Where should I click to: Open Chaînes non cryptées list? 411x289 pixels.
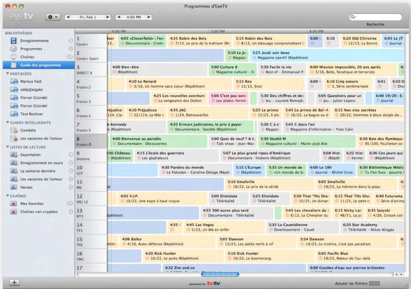click(x=39, y=212)
